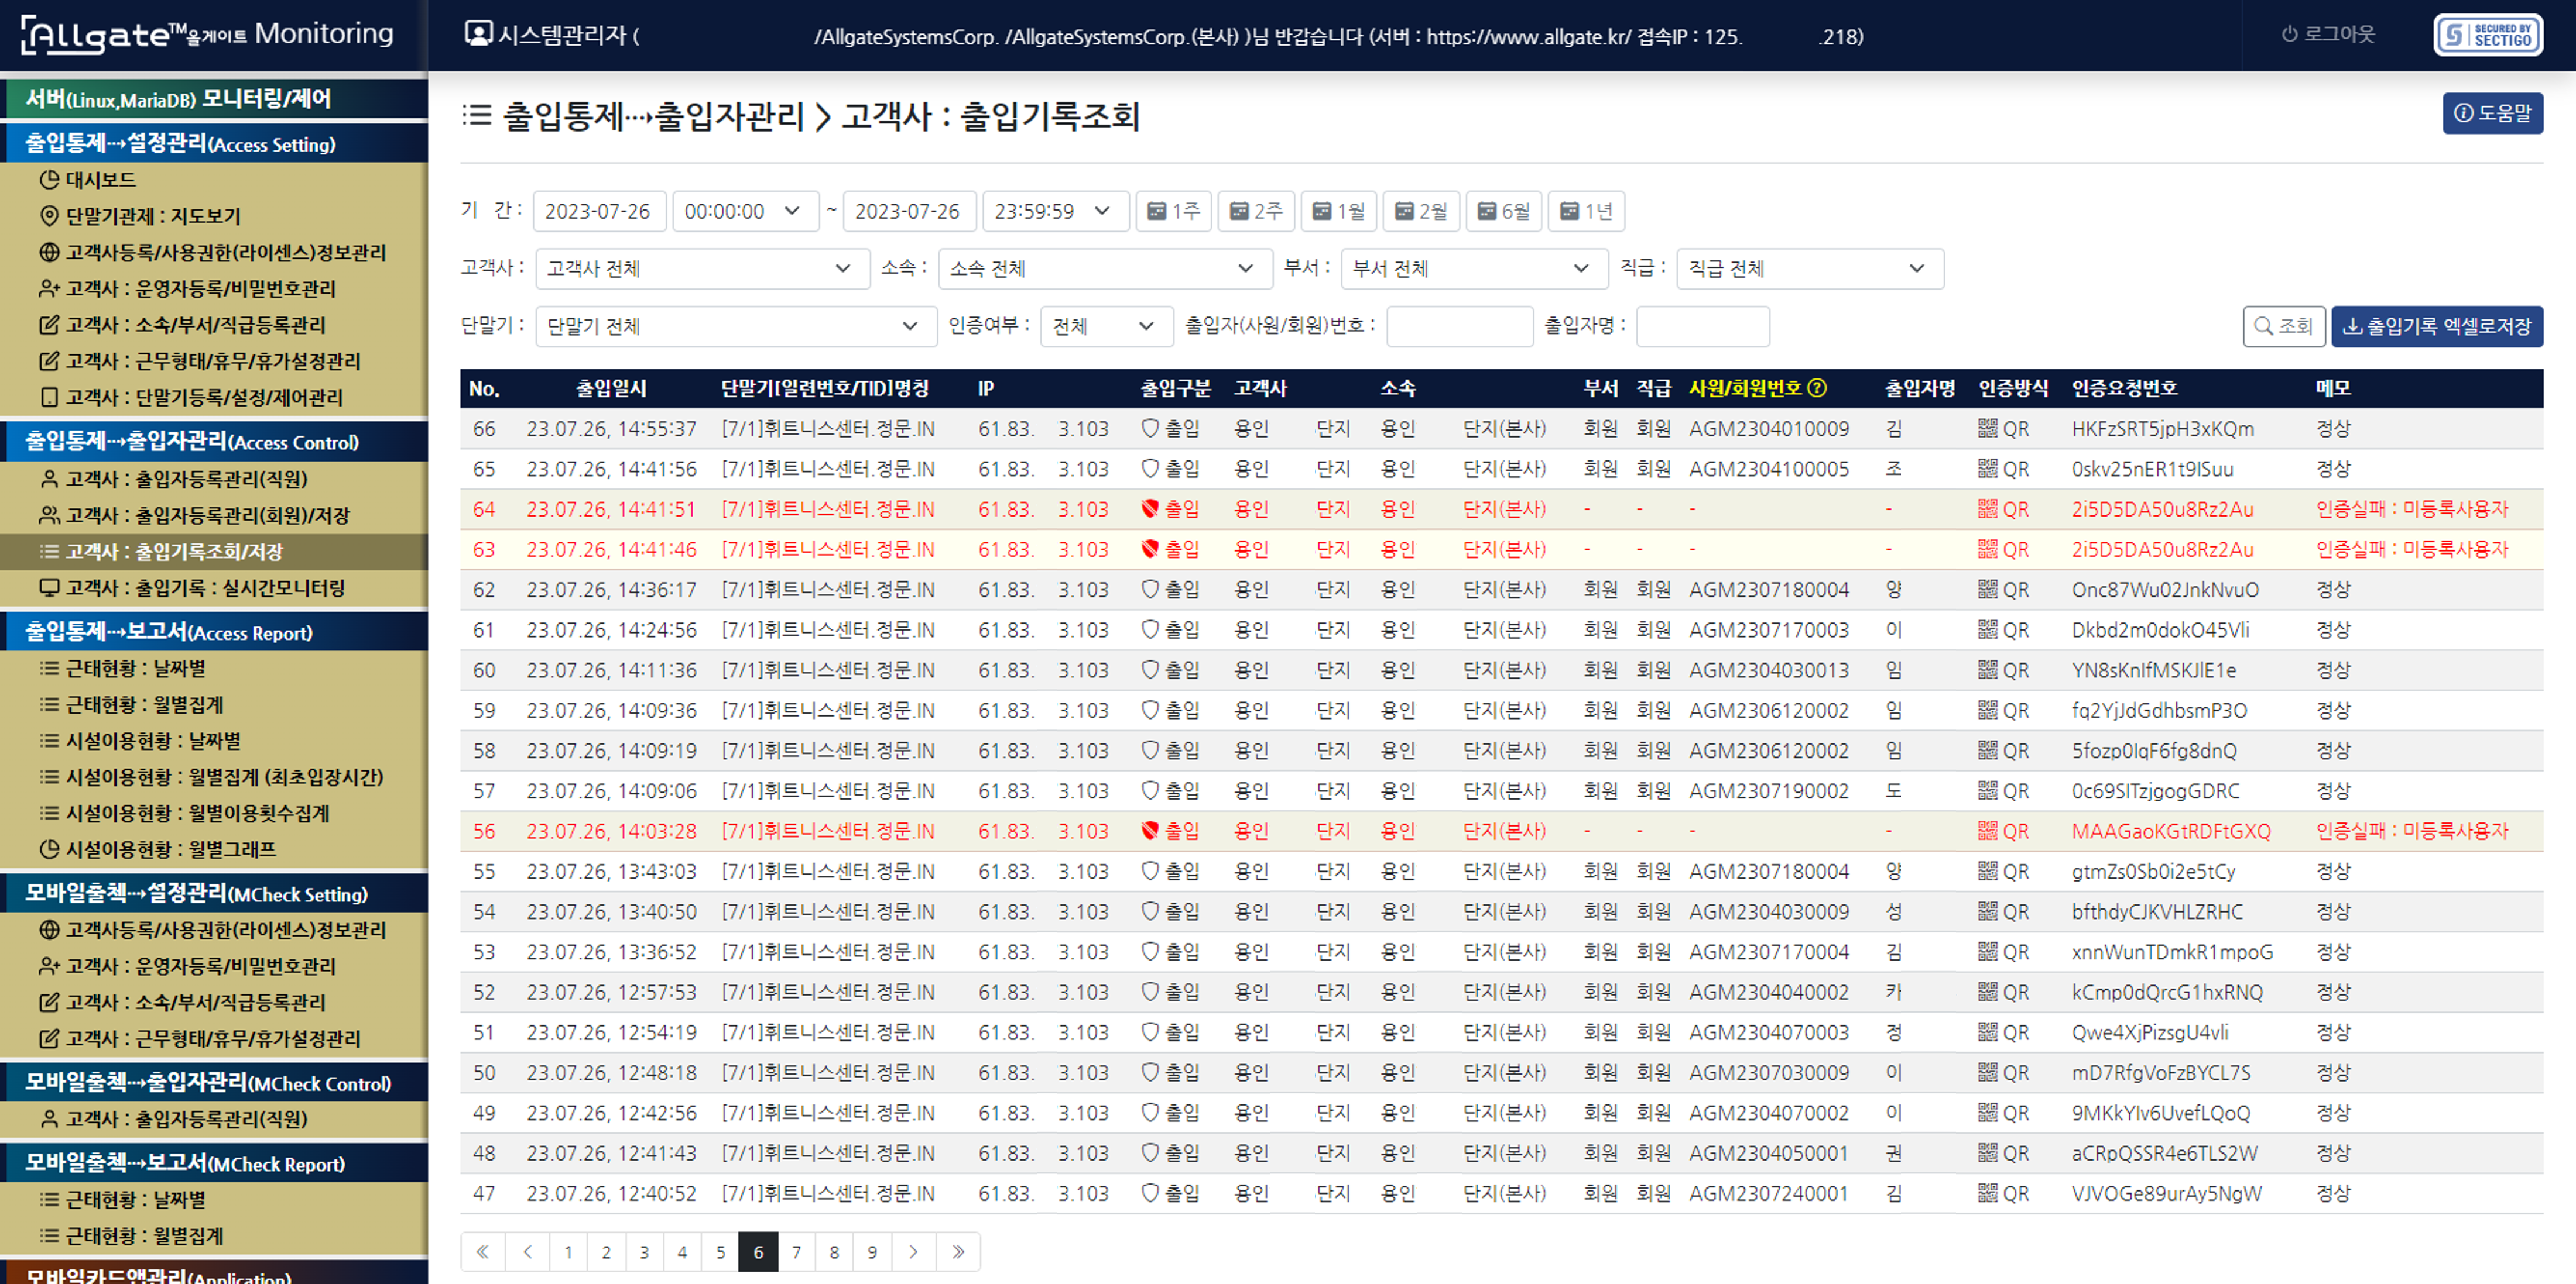
Task: Select the 2주 period button
Action: point(1256,211)
